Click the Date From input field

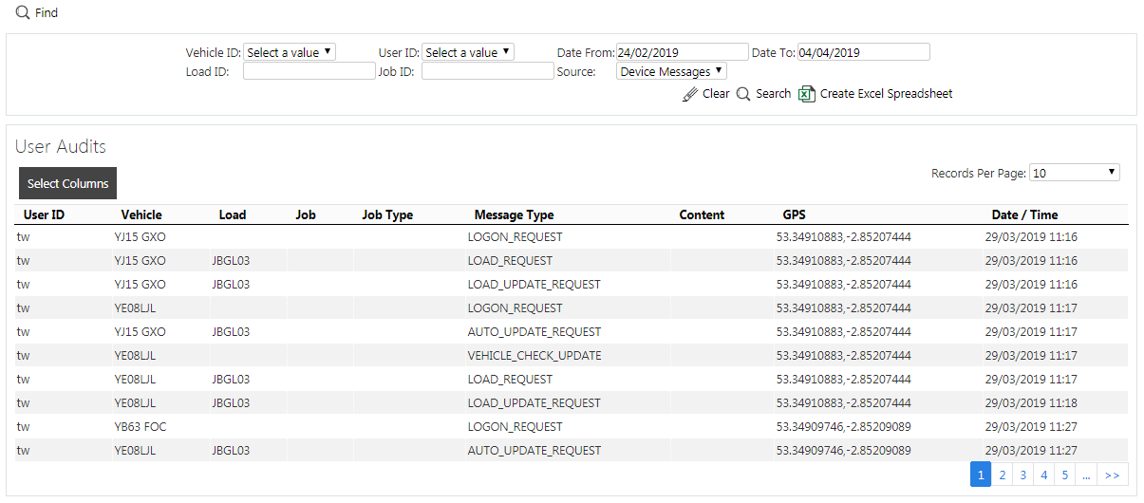tap(682, 52)
